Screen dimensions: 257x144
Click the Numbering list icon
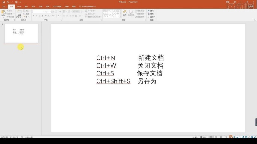pos(69,12)
